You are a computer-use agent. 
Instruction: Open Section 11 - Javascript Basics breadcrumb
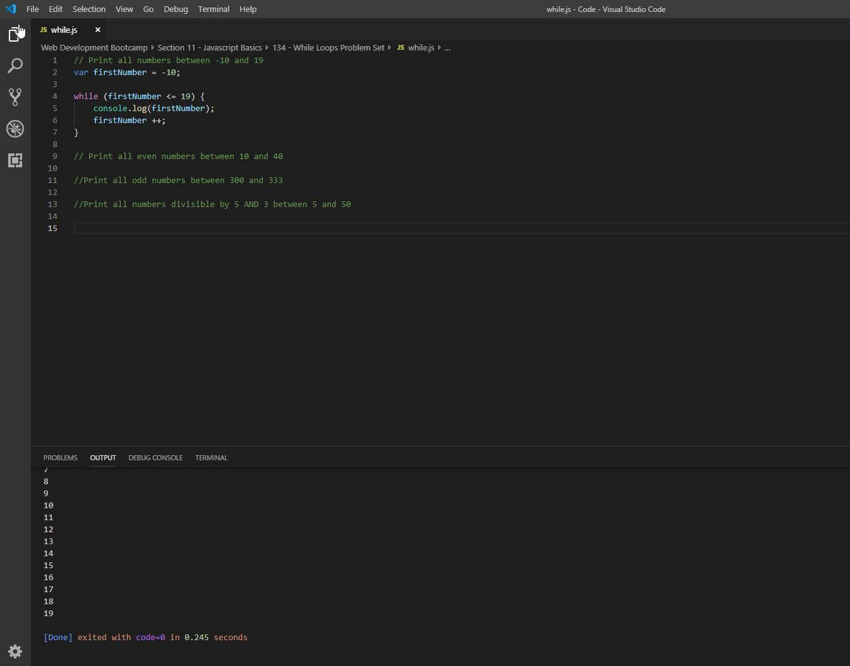point(210,47)
